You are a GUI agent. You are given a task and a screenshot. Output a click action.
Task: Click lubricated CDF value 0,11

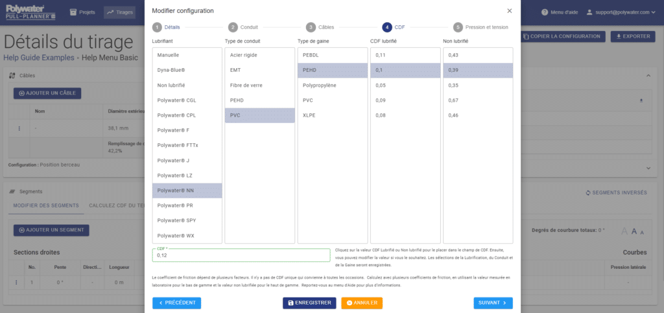tap(405, 55)
